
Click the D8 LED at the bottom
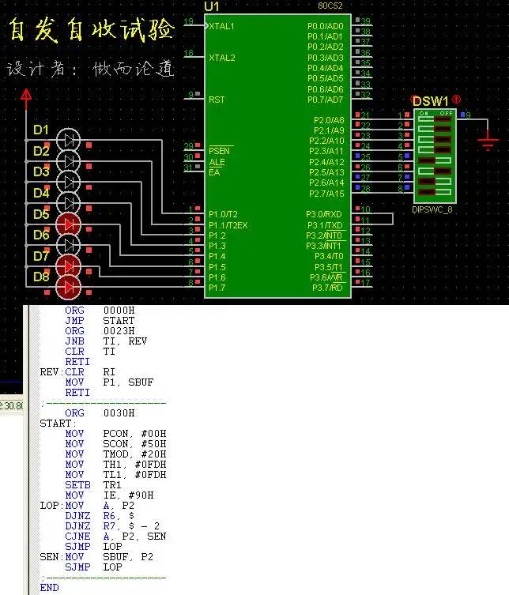[69, 288]
